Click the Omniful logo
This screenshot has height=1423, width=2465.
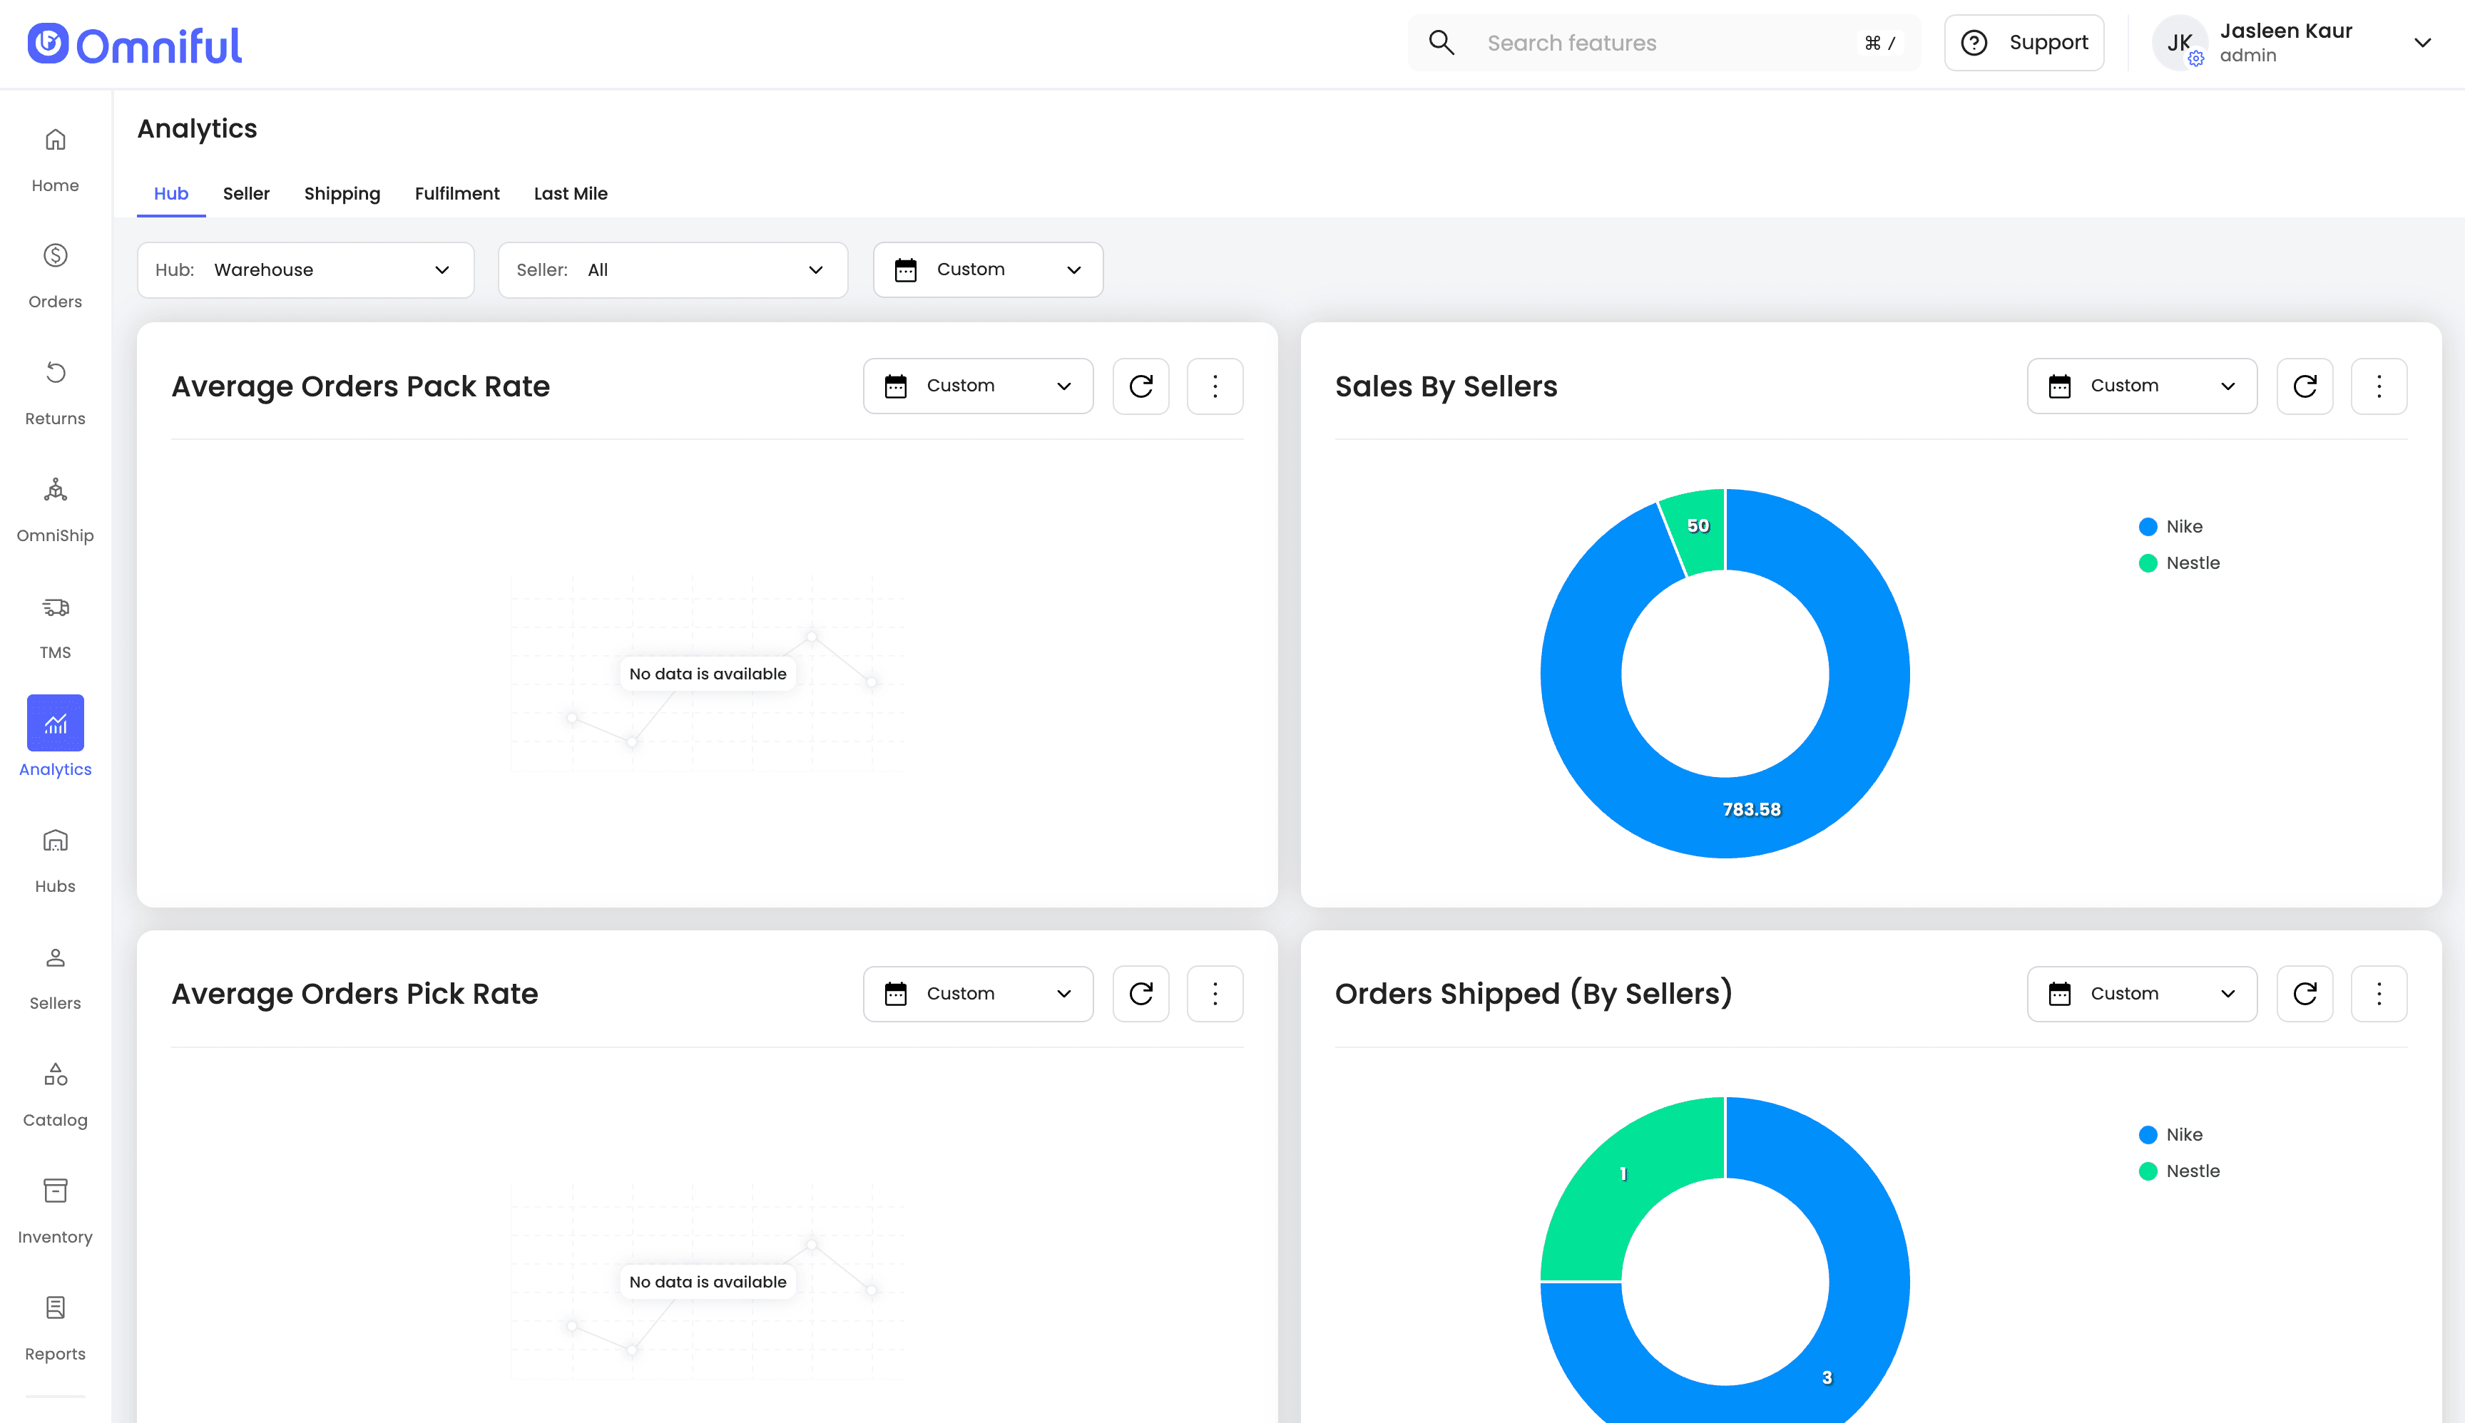135,45
